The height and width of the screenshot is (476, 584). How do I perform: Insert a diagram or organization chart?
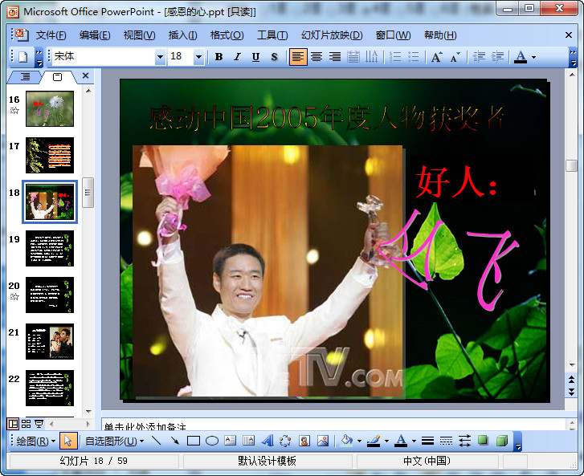coord(285,441)
